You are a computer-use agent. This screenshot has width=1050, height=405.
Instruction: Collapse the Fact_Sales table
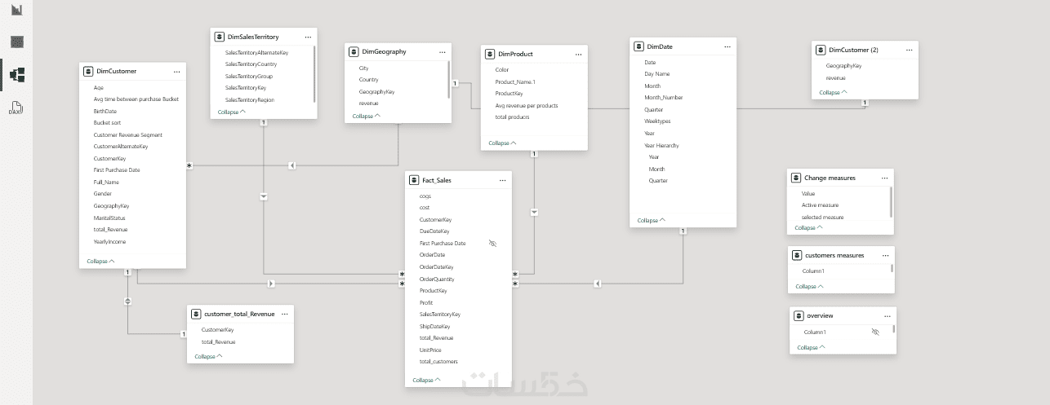tap(427, 380)
